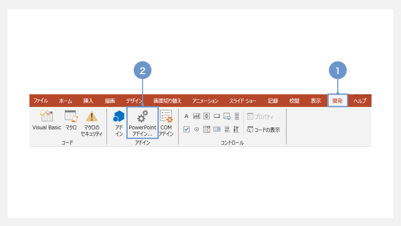Screen dimensions: 401x226
Task: Insert a Combo Box control
Action: tap(217, 129)
